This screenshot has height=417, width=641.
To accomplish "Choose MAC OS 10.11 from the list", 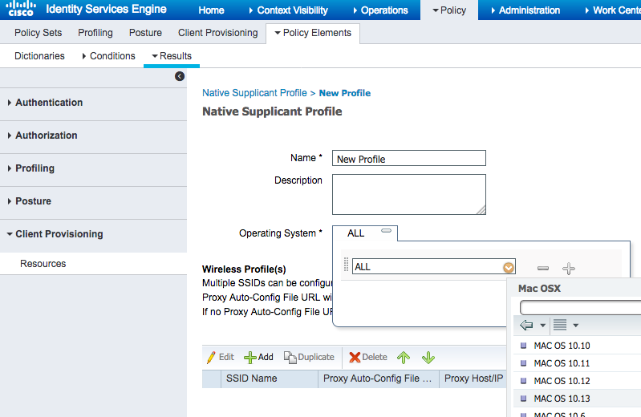I will click(562, 363).
